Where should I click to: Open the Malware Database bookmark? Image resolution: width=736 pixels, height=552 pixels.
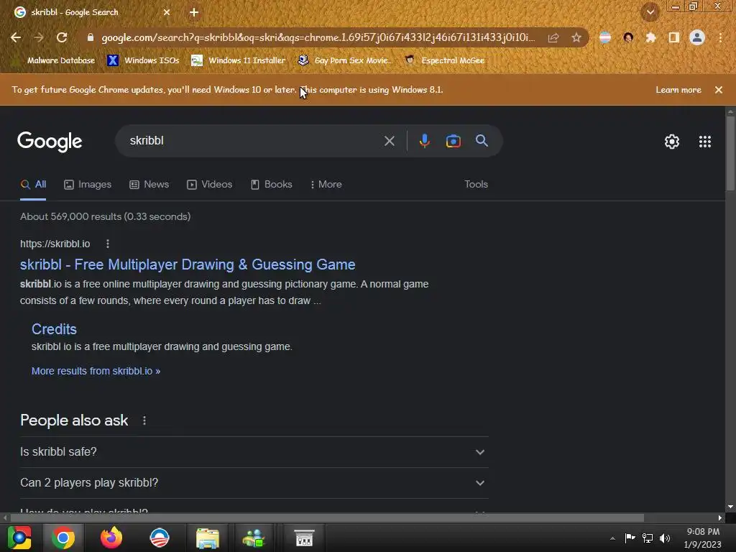pos(54,60)
